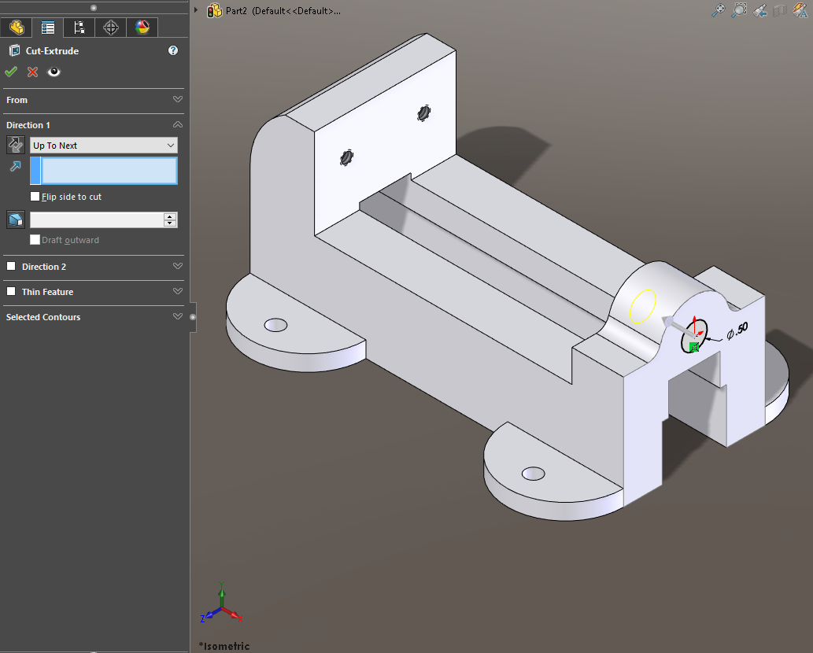Check the Flip side to cut option
This screenshot has width=813, height=653.
pyautogui.click(x=35, y=196)
